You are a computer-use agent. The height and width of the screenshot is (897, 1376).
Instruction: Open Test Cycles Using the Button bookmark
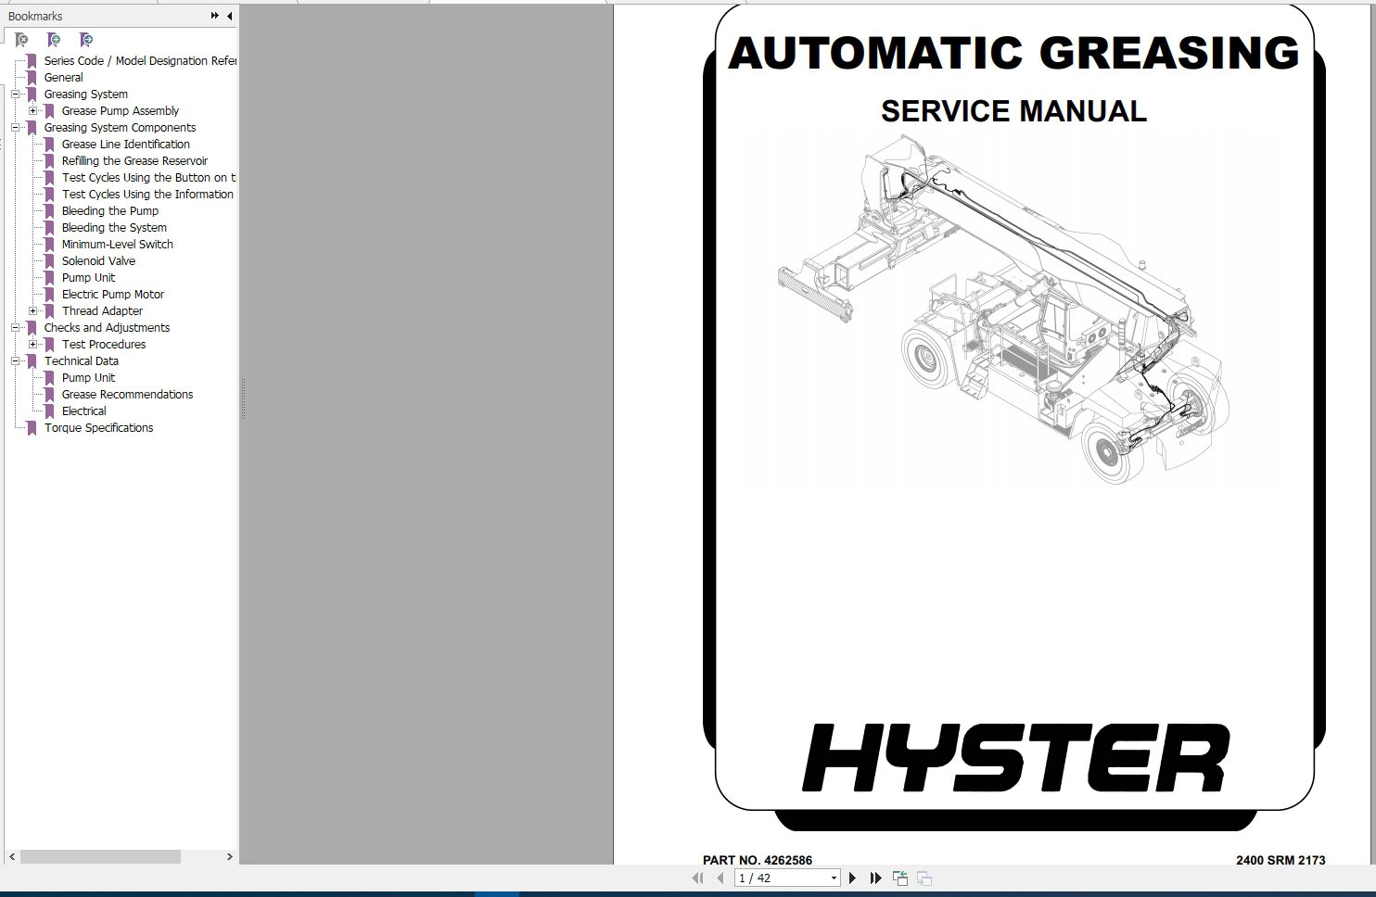click(149, 178)
